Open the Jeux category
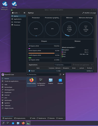 tap(14, 98)
